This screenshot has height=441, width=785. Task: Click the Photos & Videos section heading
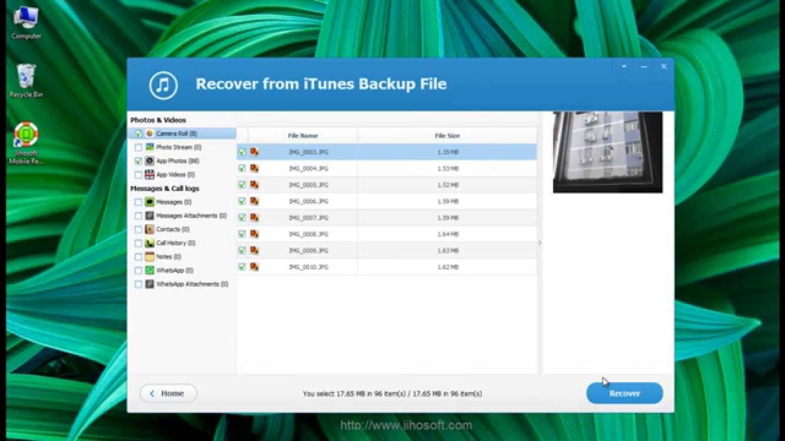pos(158,120)
